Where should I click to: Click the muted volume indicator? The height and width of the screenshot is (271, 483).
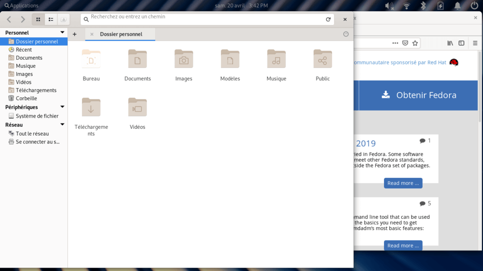(389, 6)
